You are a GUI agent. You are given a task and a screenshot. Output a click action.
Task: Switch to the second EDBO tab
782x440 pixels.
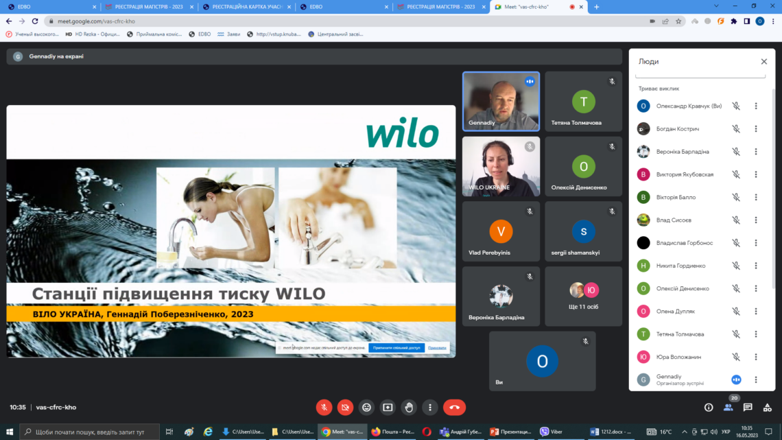(344, 7)
